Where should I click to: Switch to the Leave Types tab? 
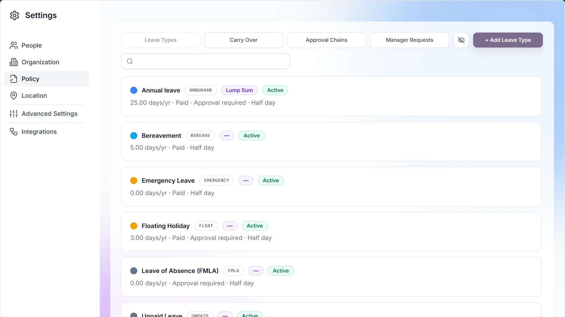(161, 40)
